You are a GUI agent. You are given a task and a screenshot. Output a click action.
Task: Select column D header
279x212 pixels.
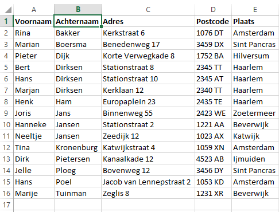pyautogui.click(x=213, y=9)
